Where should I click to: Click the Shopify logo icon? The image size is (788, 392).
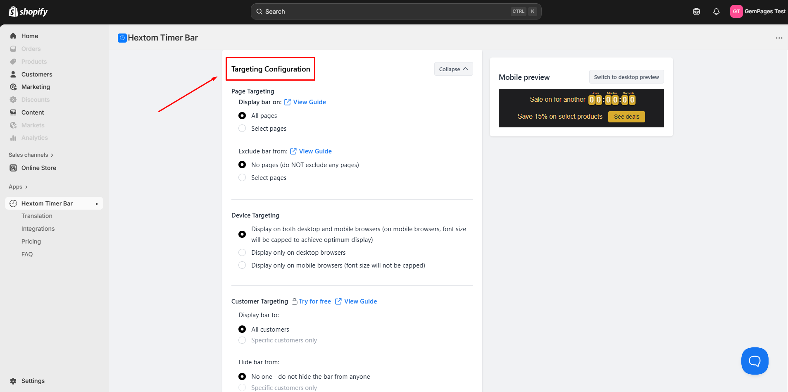point(13,11)
